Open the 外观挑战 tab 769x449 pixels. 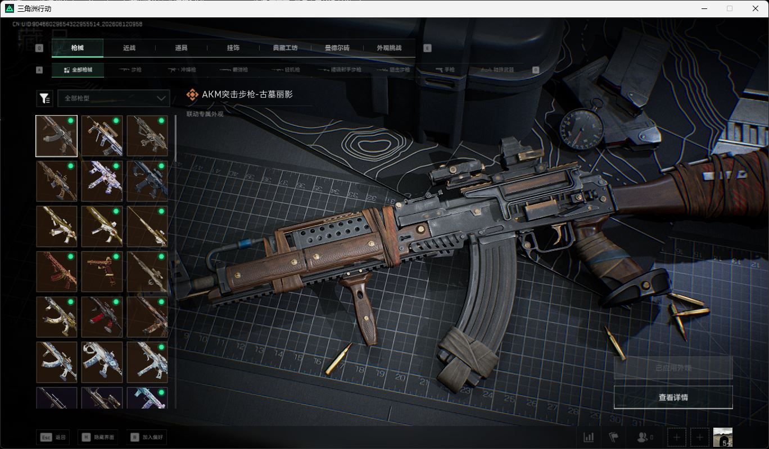point(389,48)
